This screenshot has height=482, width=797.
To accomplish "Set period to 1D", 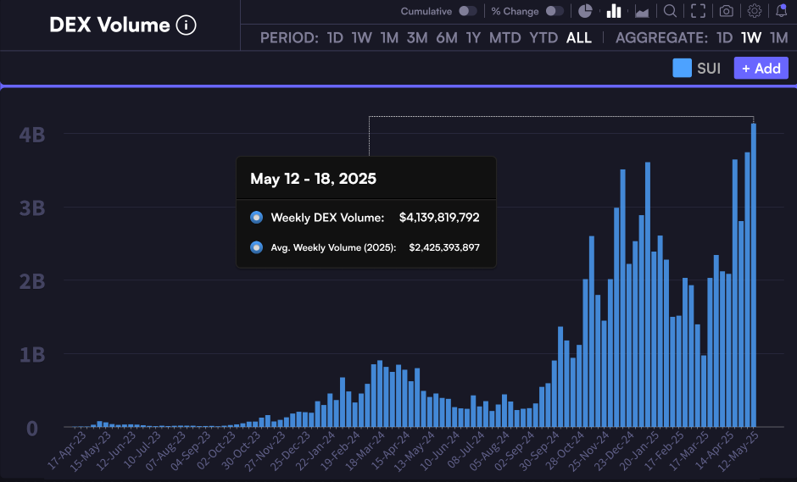I will pyautogui.click(x=336, y=38).
